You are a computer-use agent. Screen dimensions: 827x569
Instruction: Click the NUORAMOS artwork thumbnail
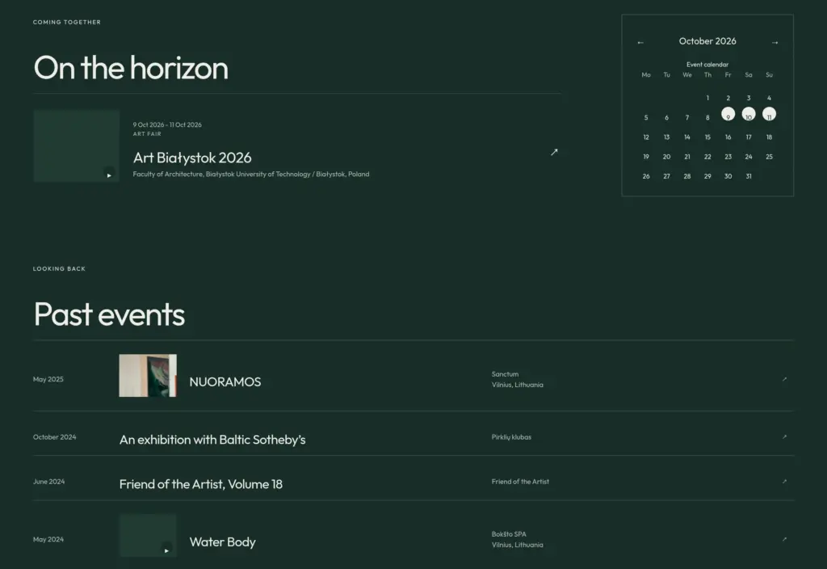point(148,375)
